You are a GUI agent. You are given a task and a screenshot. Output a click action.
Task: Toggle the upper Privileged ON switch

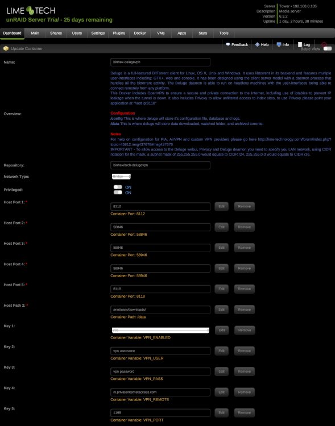coord(118,187)
